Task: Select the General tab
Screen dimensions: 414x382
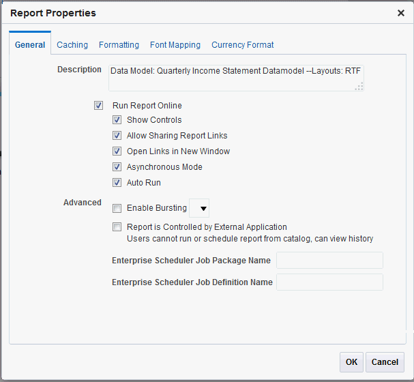Action: click(30, 44)
